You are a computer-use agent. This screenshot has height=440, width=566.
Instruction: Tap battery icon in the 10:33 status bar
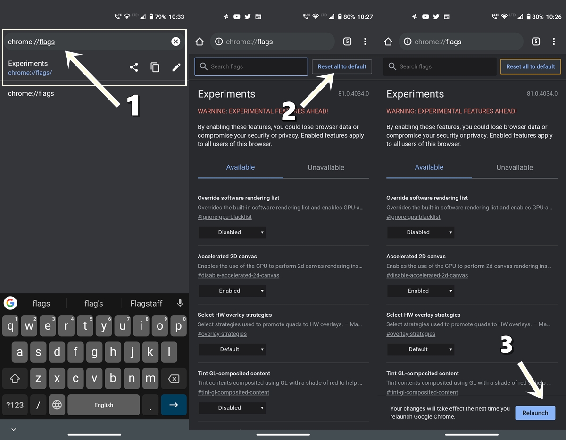click(x=151, y=17)
